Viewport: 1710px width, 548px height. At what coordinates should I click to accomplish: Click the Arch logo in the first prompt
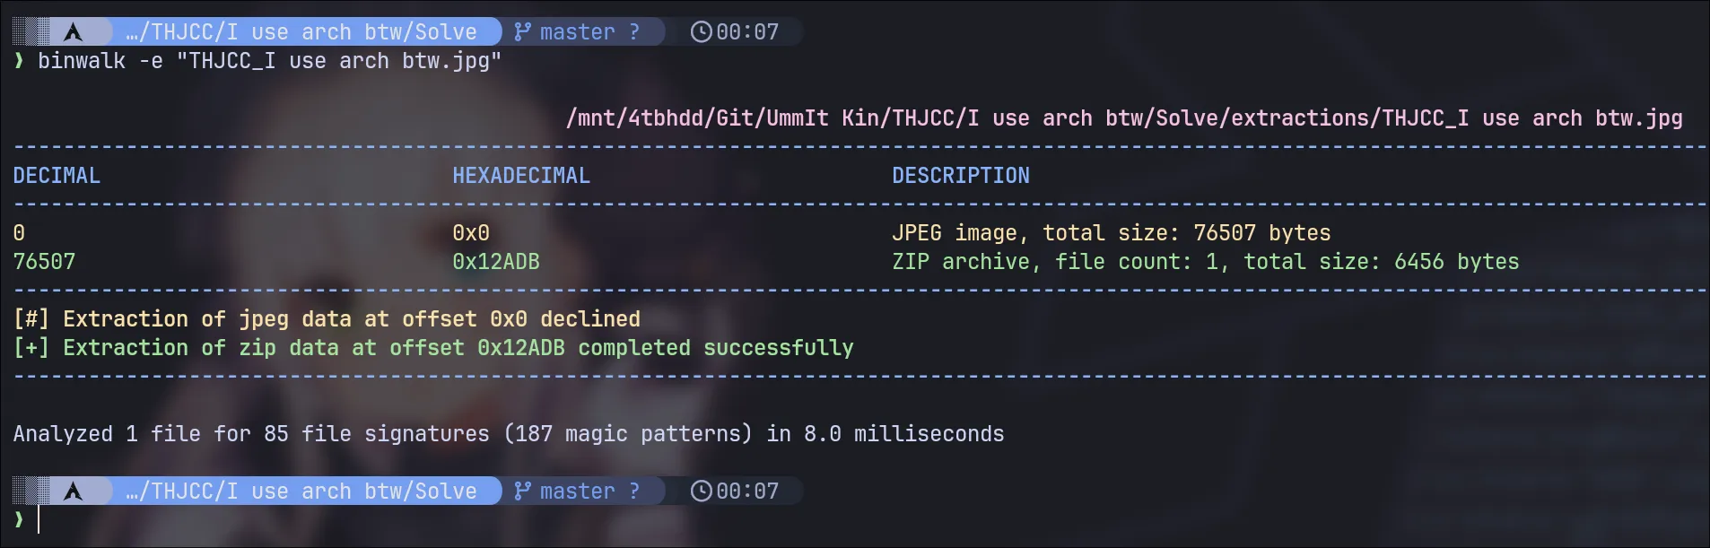[x=74, y=32]
